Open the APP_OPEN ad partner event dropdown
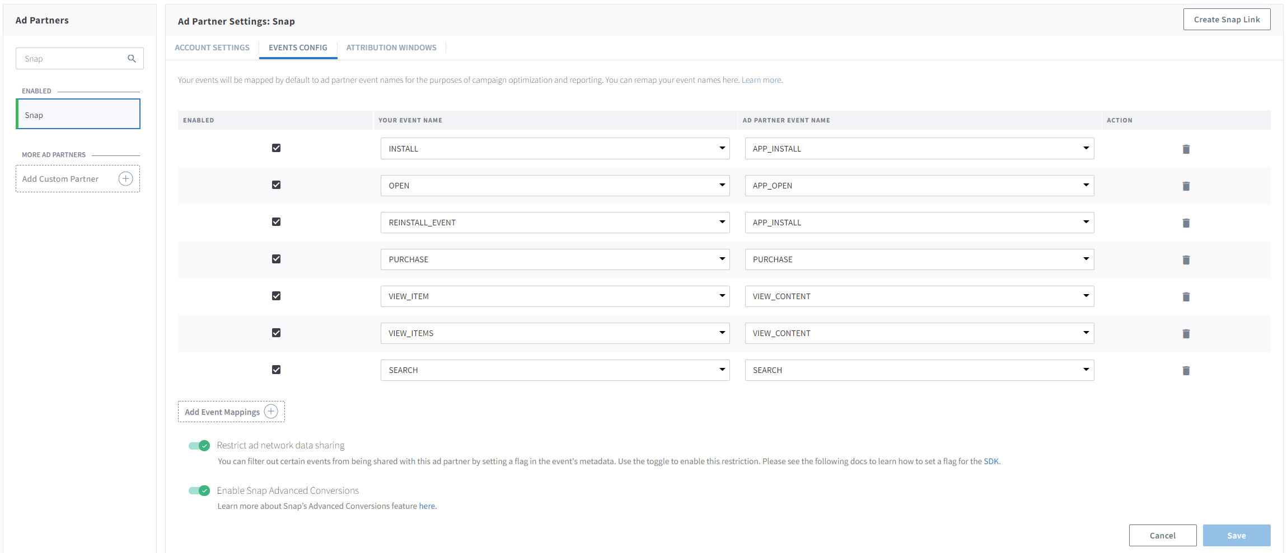The width and height of the screenshot is (1287, 553). point(919,186)
